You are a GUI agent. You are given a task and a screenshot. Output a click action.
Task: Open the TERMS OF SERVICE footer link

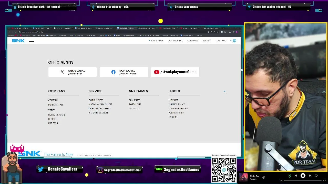tap(178, 109)
